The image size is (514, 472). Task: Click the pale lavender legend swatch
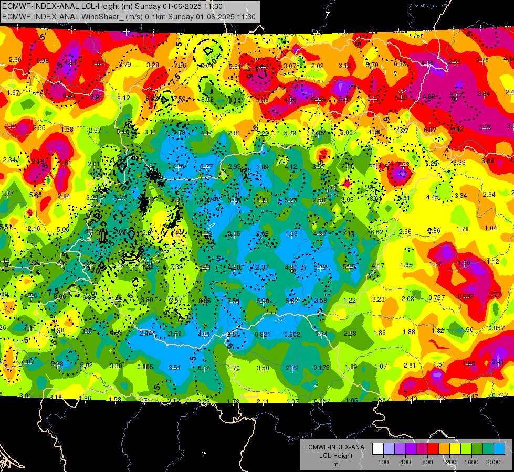[389, 449]
